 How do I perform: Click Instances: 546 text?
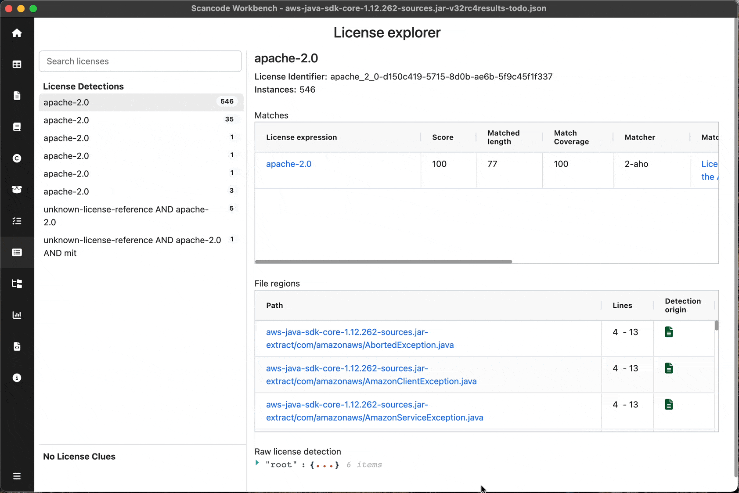point(285,90)
